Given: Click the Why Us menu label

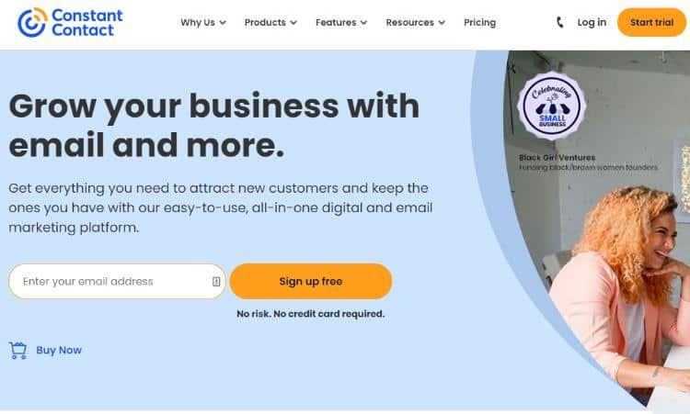Looking at the screenshot, I should click(198, 22).
